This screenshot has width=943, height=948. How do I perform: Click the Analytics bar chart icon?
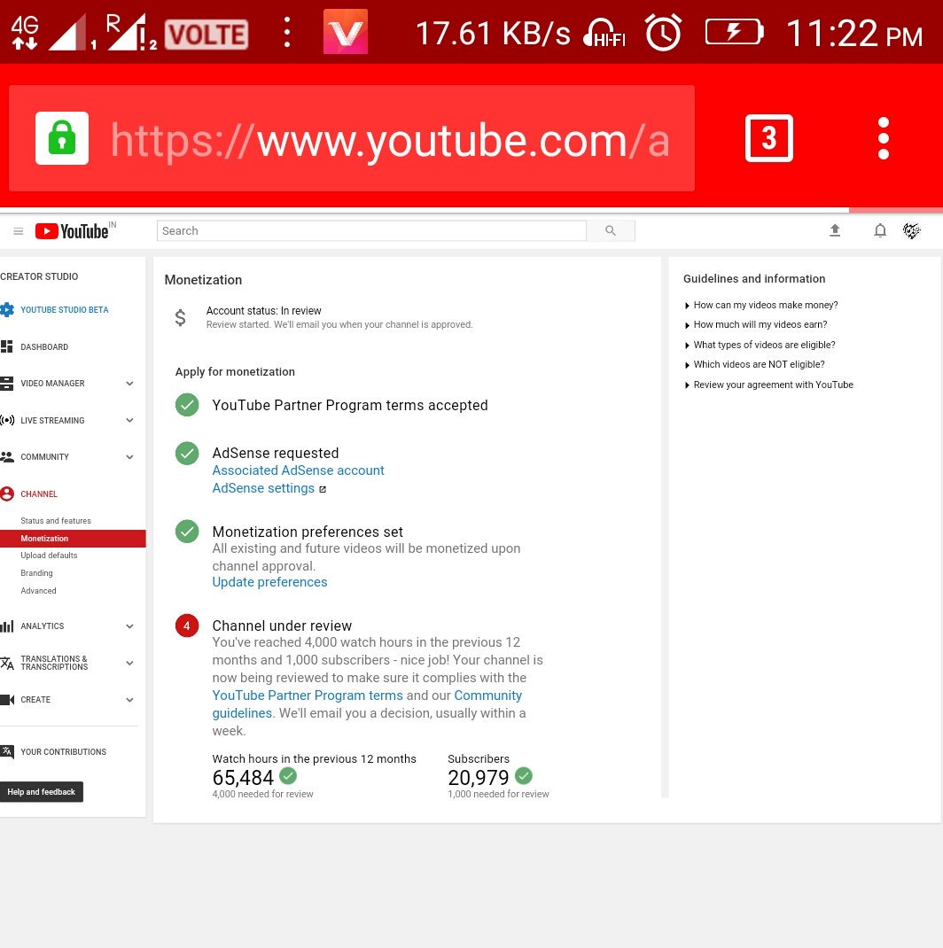tap(7, 626)
